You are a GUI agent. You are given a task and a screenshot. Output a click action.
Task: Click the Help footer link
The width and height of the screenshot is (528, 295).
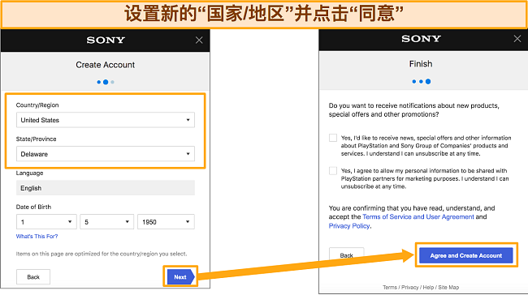click(428, 287)
